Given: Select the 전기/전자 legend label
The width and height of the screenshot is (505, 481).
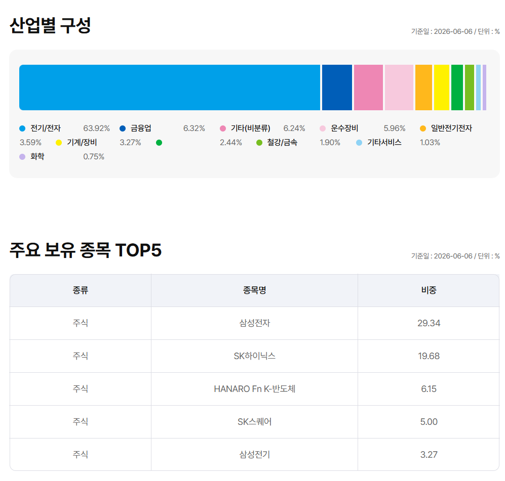Looking at the screenshot, I should [46, 128].
